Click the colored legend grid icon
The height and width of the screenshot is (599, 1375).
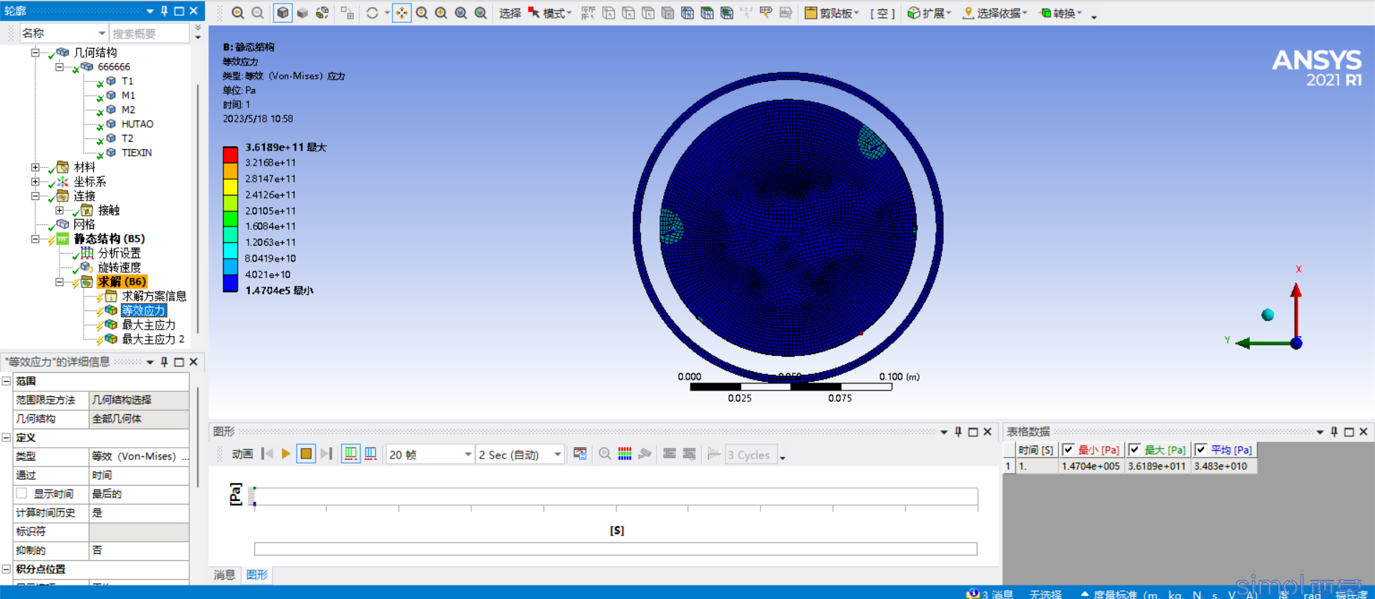click(624, 454)
